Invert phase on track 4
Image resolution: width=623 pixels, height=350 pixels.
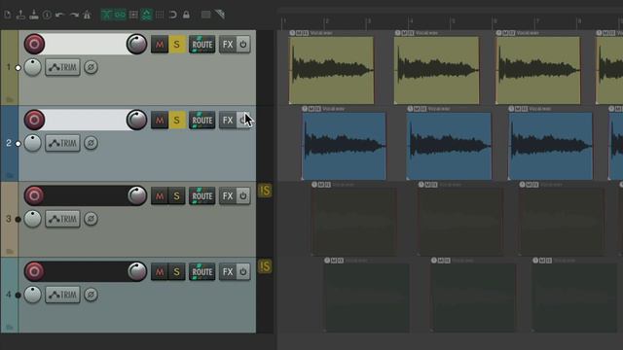point(91,295)
